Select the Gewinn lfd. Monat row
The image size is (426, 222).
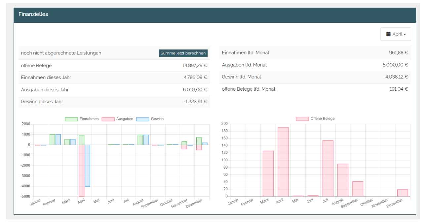click(x=315, y=77)
